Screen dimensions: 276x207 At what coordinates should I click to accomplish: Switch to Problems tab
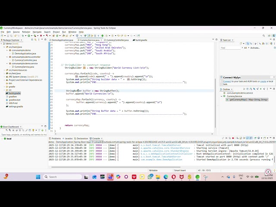pos(56,138)
